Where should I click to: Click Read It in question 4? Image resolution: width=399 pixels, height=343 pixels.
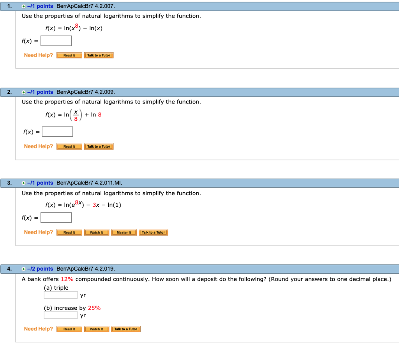click(x=69, y=329)
